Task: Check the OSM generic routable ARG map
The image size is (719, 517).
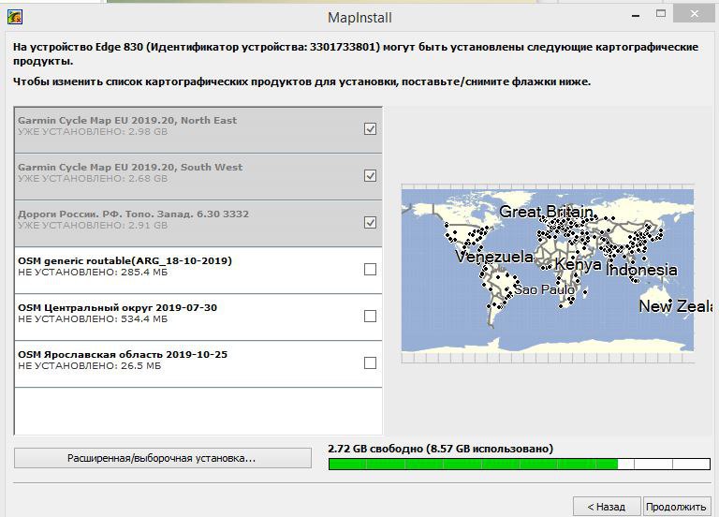Action: (x=370, y=270)
